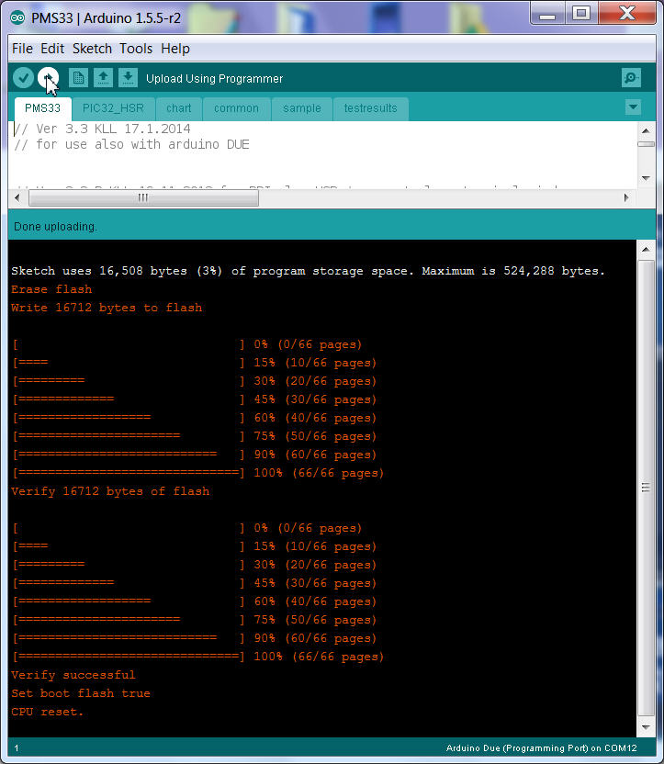The image size is (664, 764).
Task: Click the Arduino logo in title bar
Action: pos(16,14)
